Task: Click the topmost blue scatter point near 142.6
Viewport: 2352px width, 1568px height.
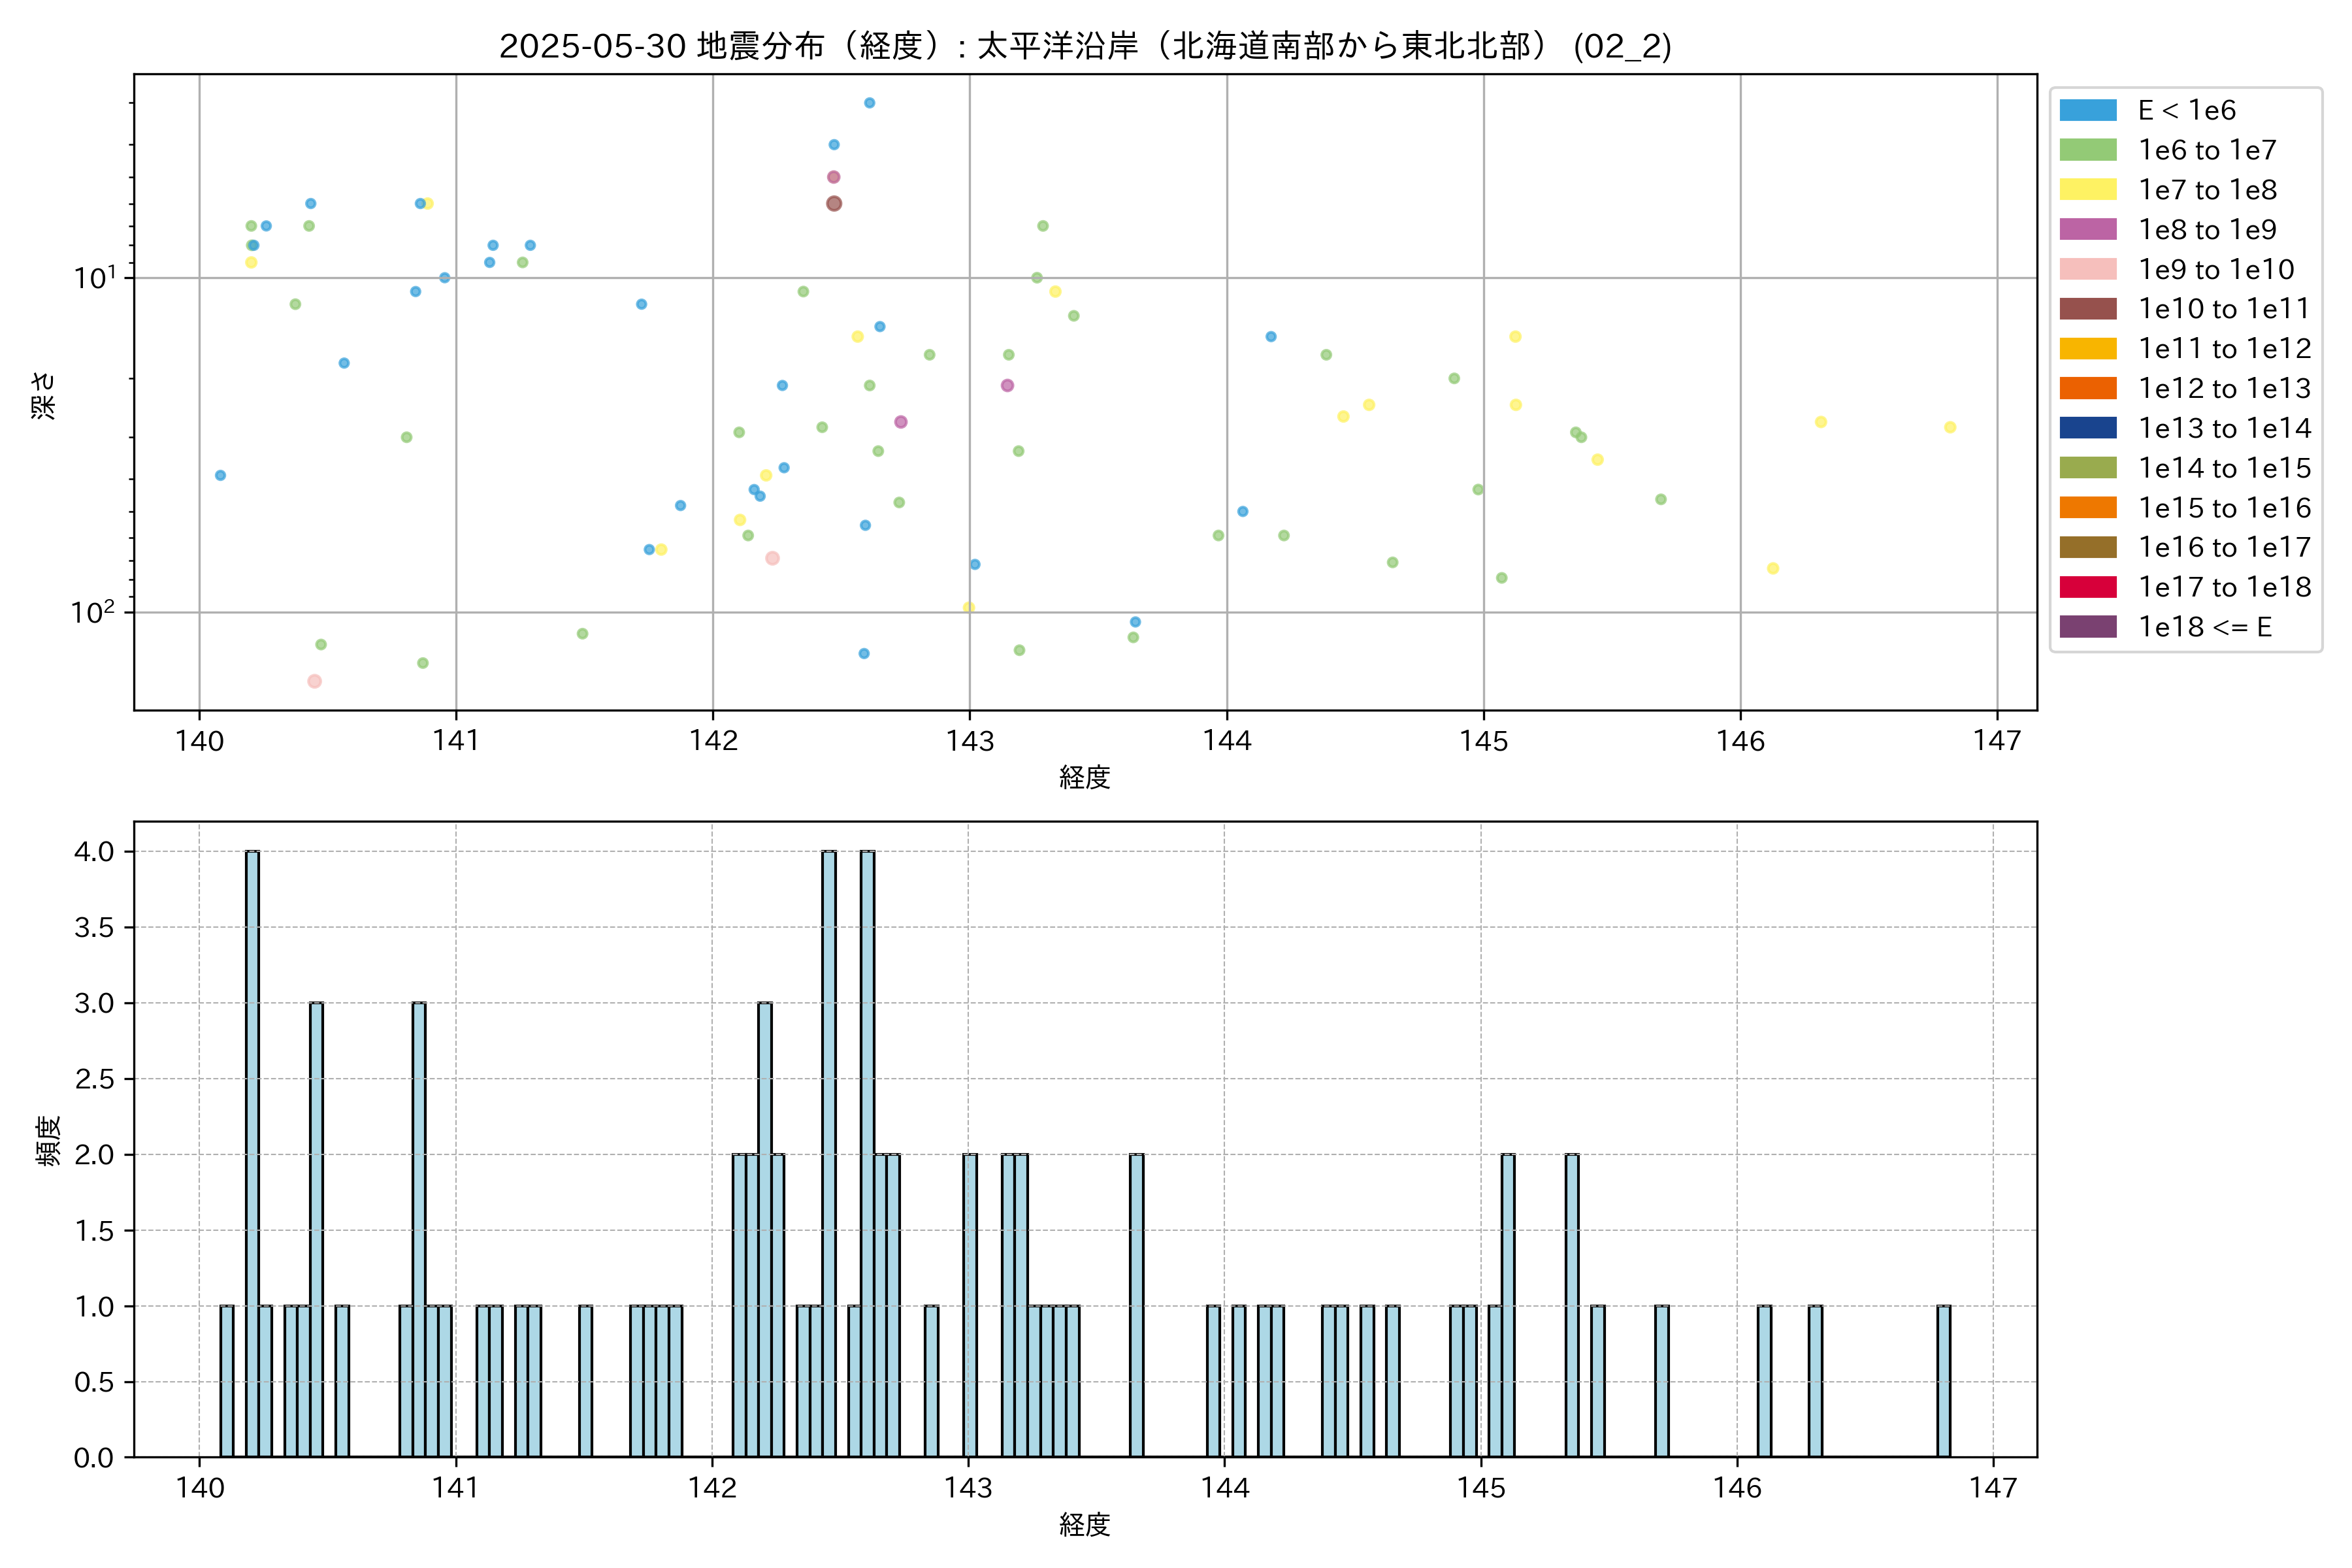Action: 869,103
